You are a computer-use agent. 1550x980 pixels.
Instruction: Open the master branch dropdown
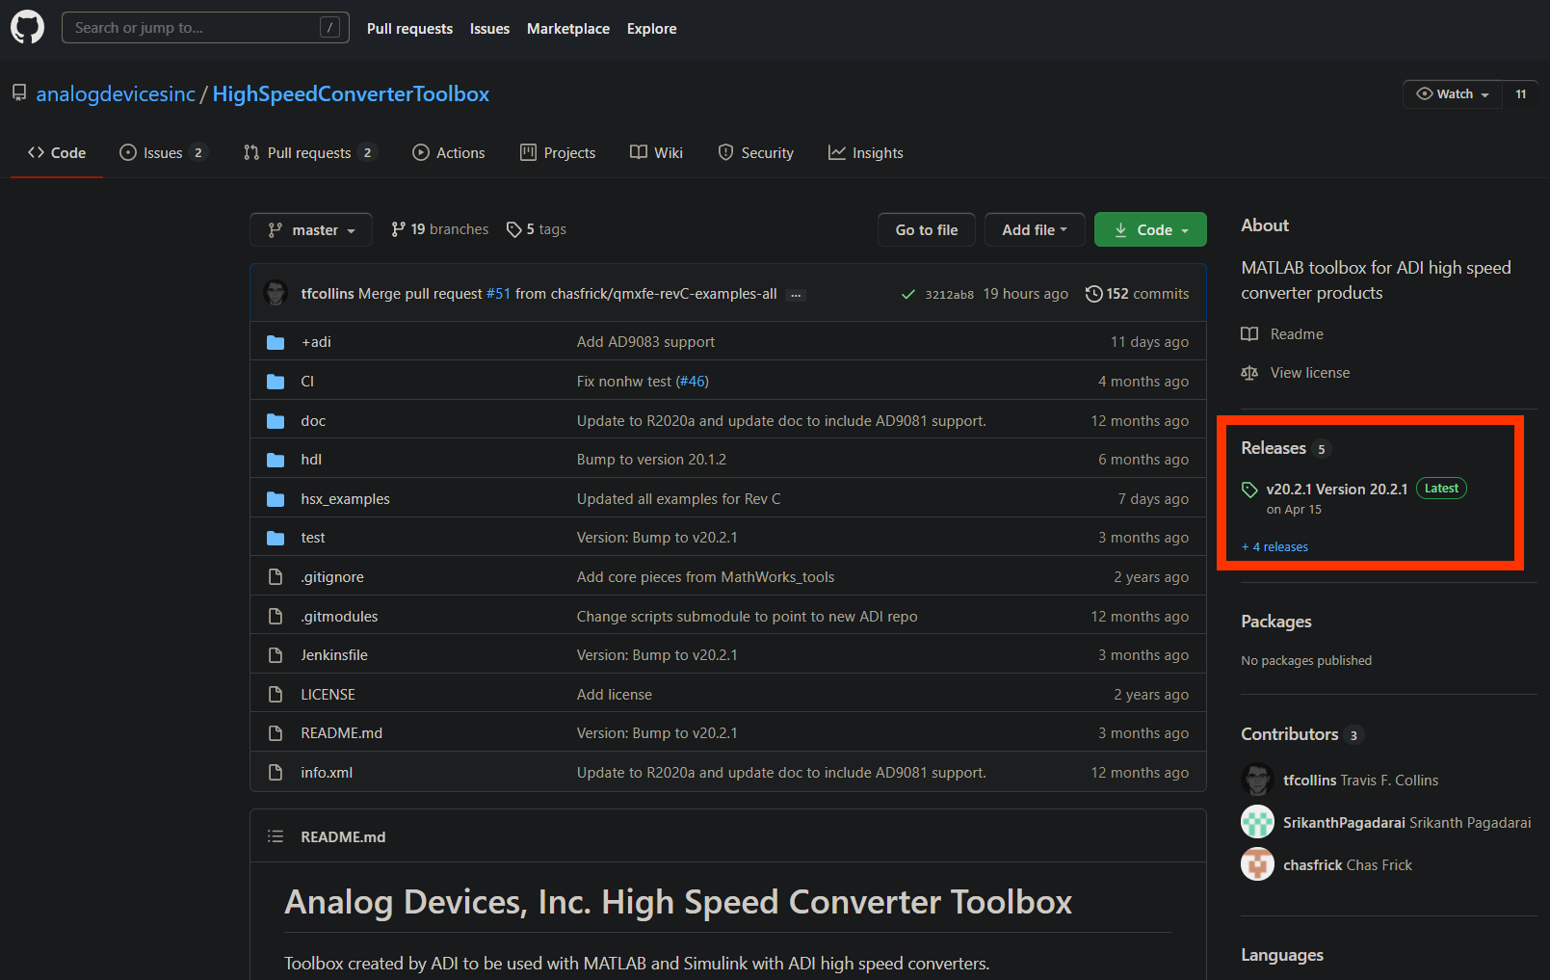(x=311, y=229)
